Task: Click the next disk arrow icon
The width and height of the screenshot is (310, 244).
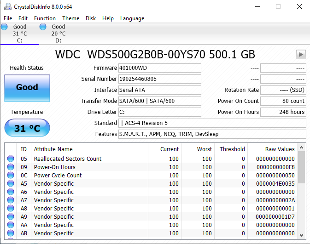Action: coord(301,55)
